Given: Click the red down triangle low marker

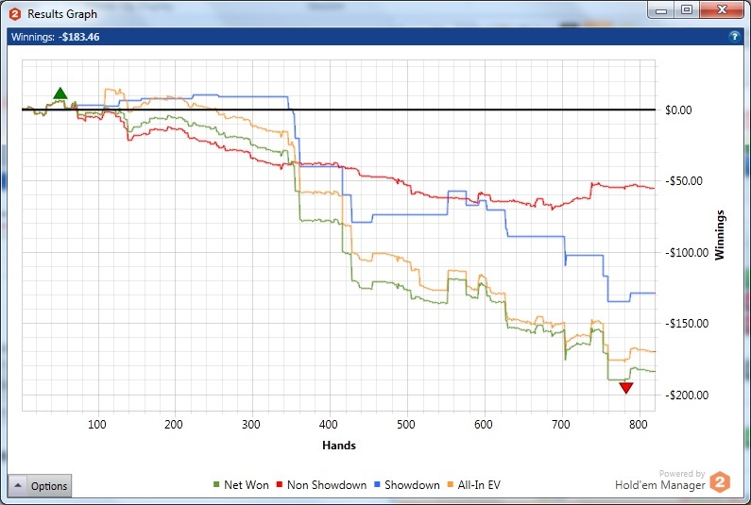Looking at the screenshot, I should pos(626,387).
